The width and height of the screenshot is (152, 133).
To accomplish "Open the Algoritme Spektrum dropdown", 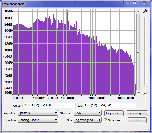I will [38, 113].
